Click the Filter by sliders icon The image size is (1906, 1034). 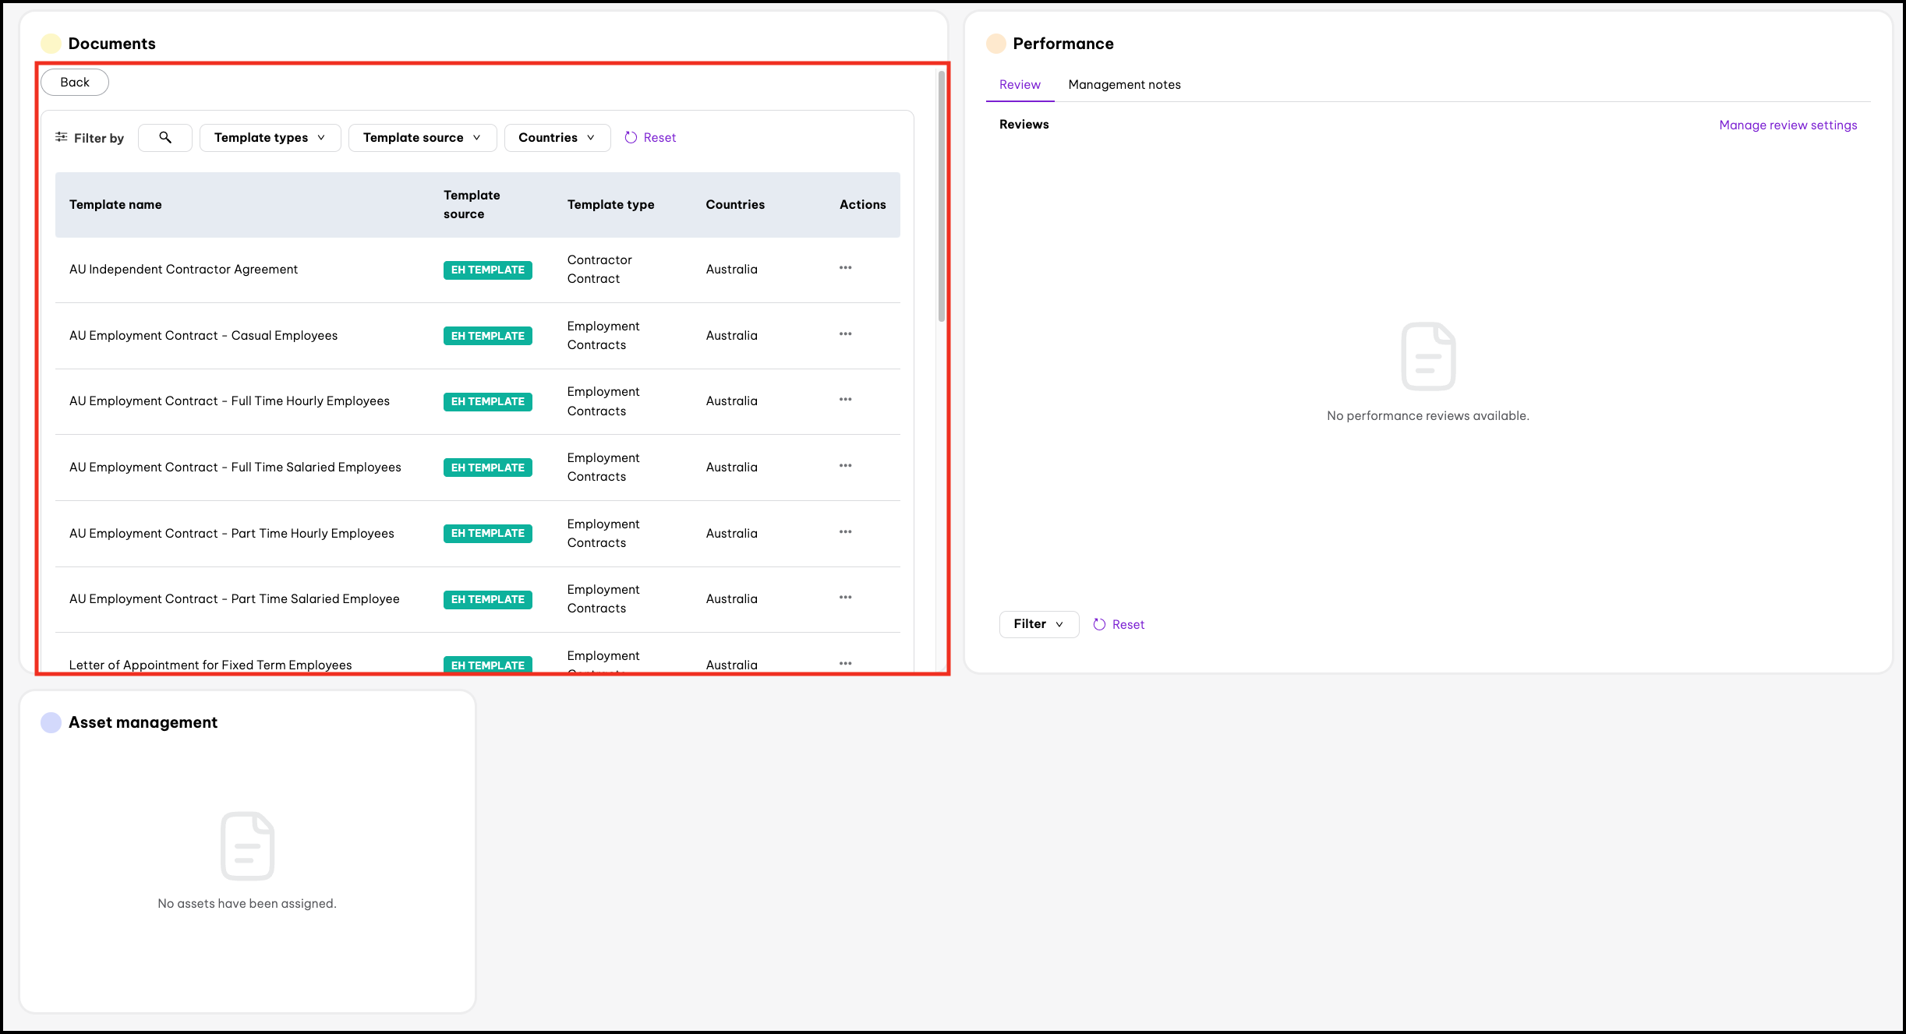62,137
